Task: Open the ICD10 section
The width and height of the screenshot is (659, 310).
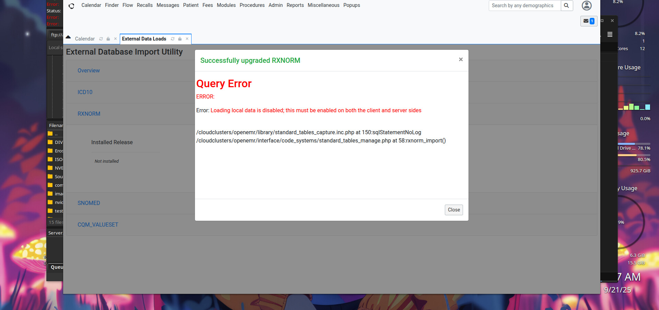Action: (85, 92)
